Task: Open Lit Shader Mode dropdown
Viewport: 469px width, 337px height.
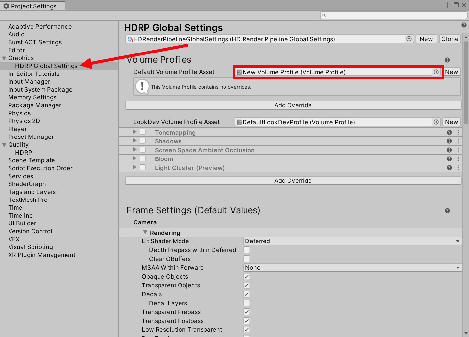Action: click(x=353, y=241)
